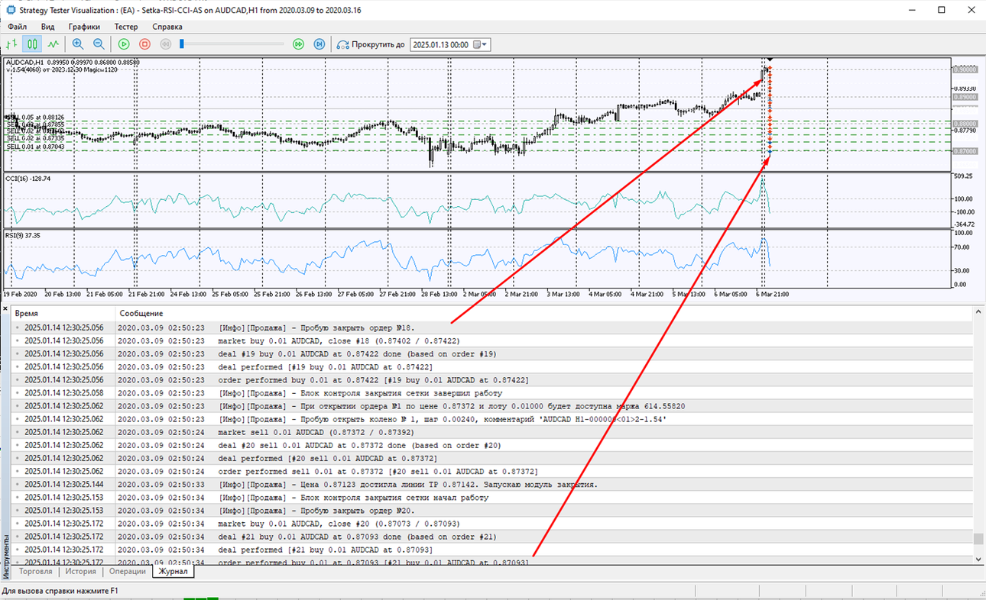Screen dimensions: 986x600
Task: Click the testing speed slider handle
Action: point(182,44)
